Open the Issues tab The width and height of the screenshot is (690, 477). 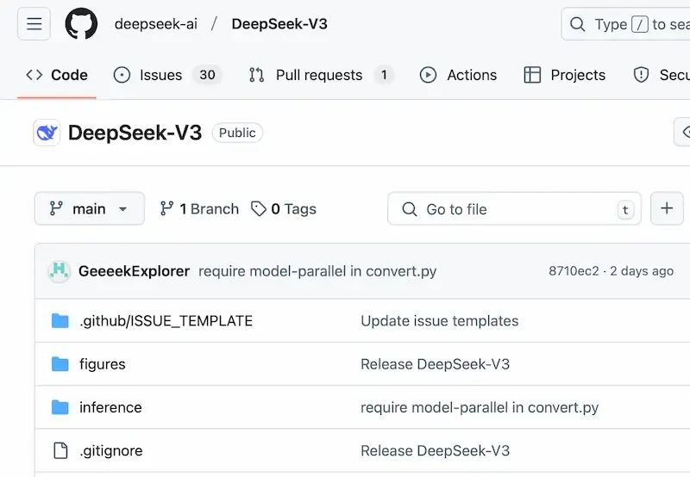(167, 75)
